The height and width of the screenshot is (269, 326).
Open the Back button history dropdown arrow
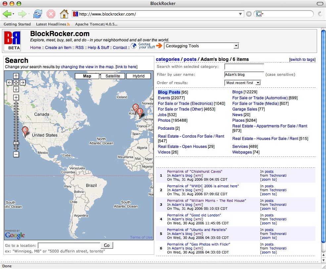[14, 14]
